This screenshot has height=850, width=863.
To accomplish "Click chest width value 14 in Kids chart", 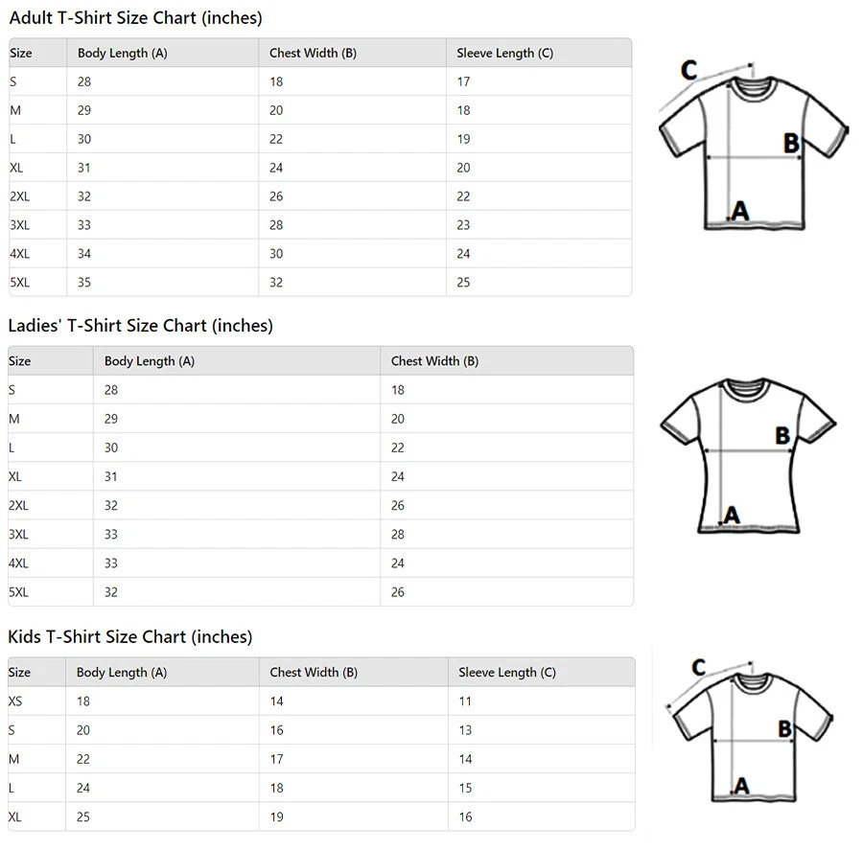I will click(x=277, y=701).
